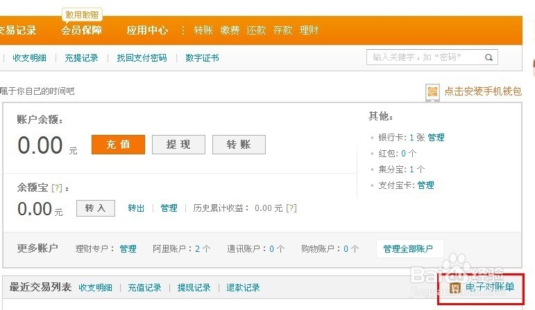535x310 pixels.
Task: Click the 通讯账户 count 0
Action: [x=271, y=249]
